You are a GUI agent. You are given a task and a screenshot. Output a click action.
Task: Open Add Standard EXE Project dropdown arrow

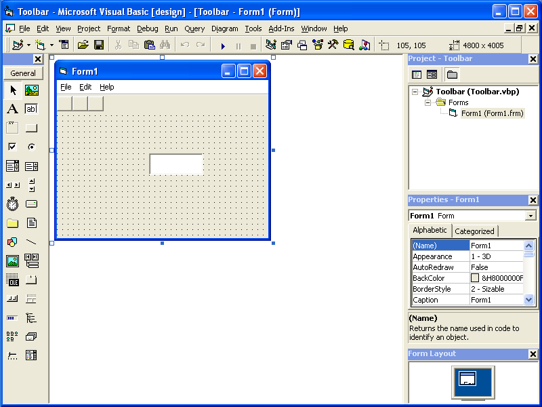pyautogui.click(x=28, y=45)
